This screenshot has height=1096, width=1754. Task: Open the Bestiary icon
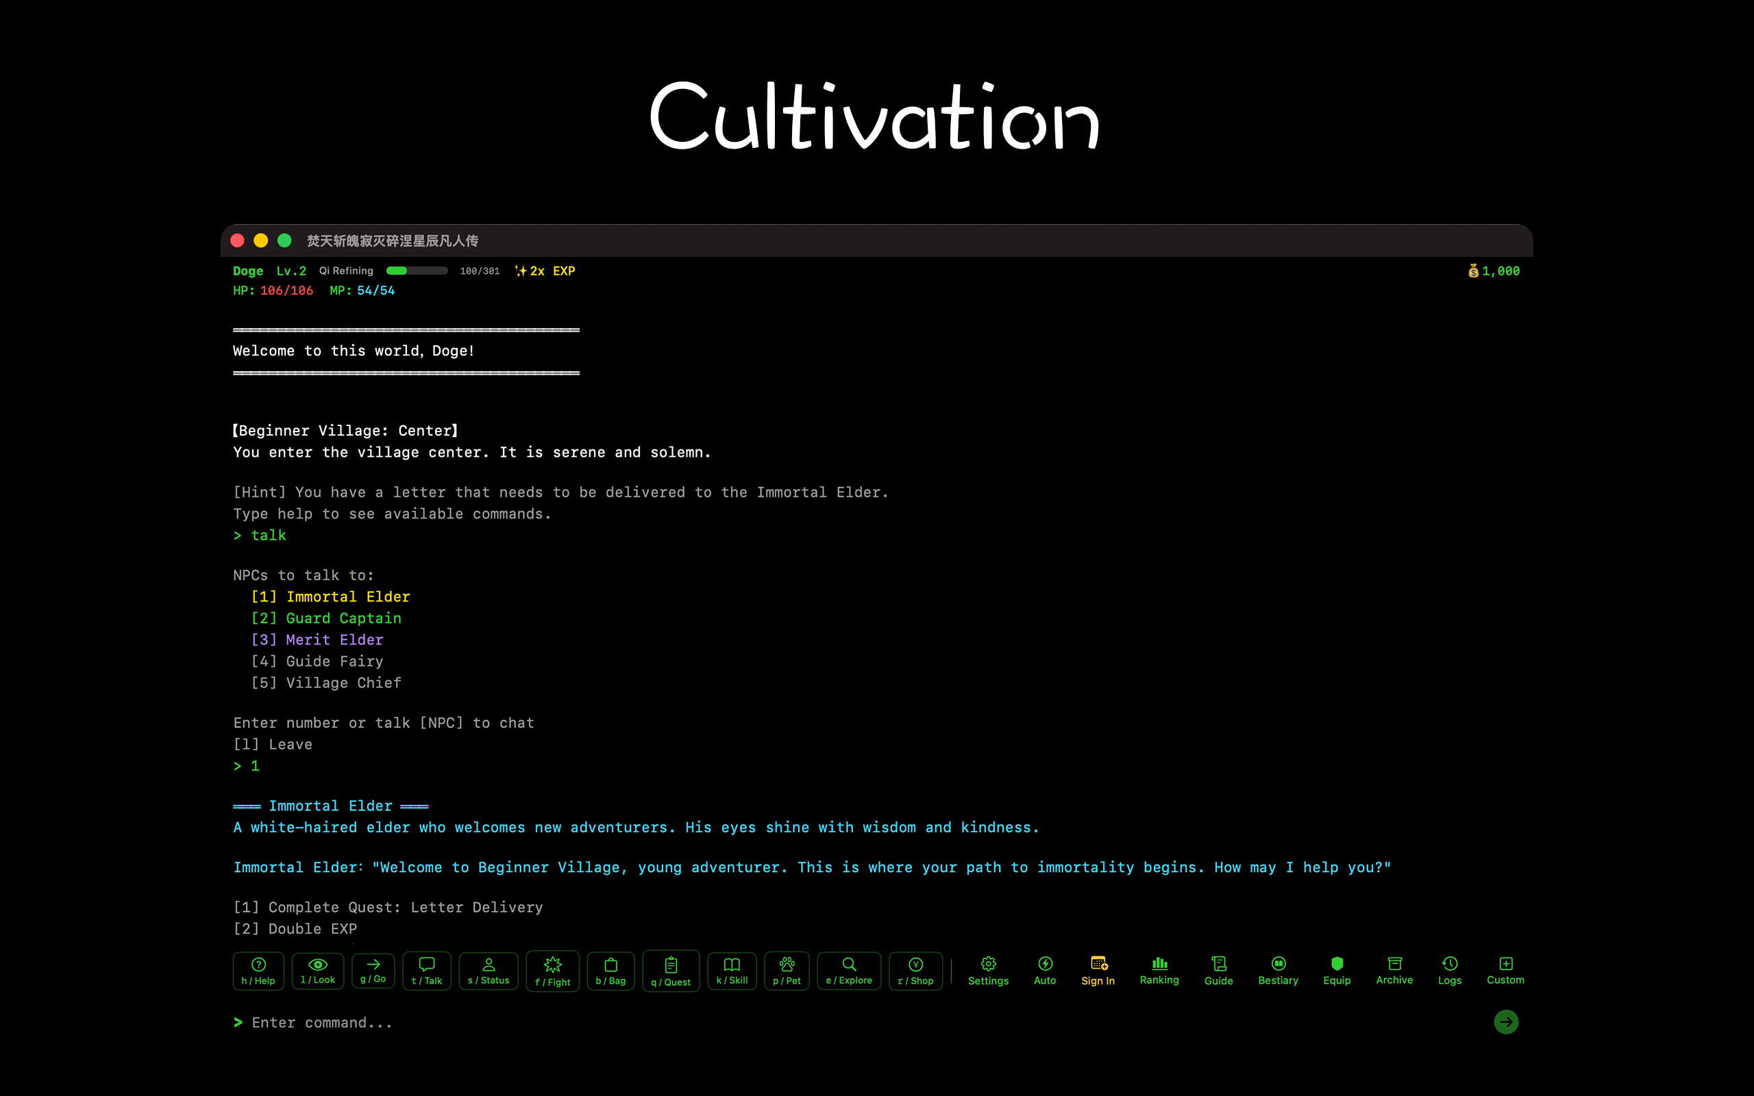(x=1279, y=963)
